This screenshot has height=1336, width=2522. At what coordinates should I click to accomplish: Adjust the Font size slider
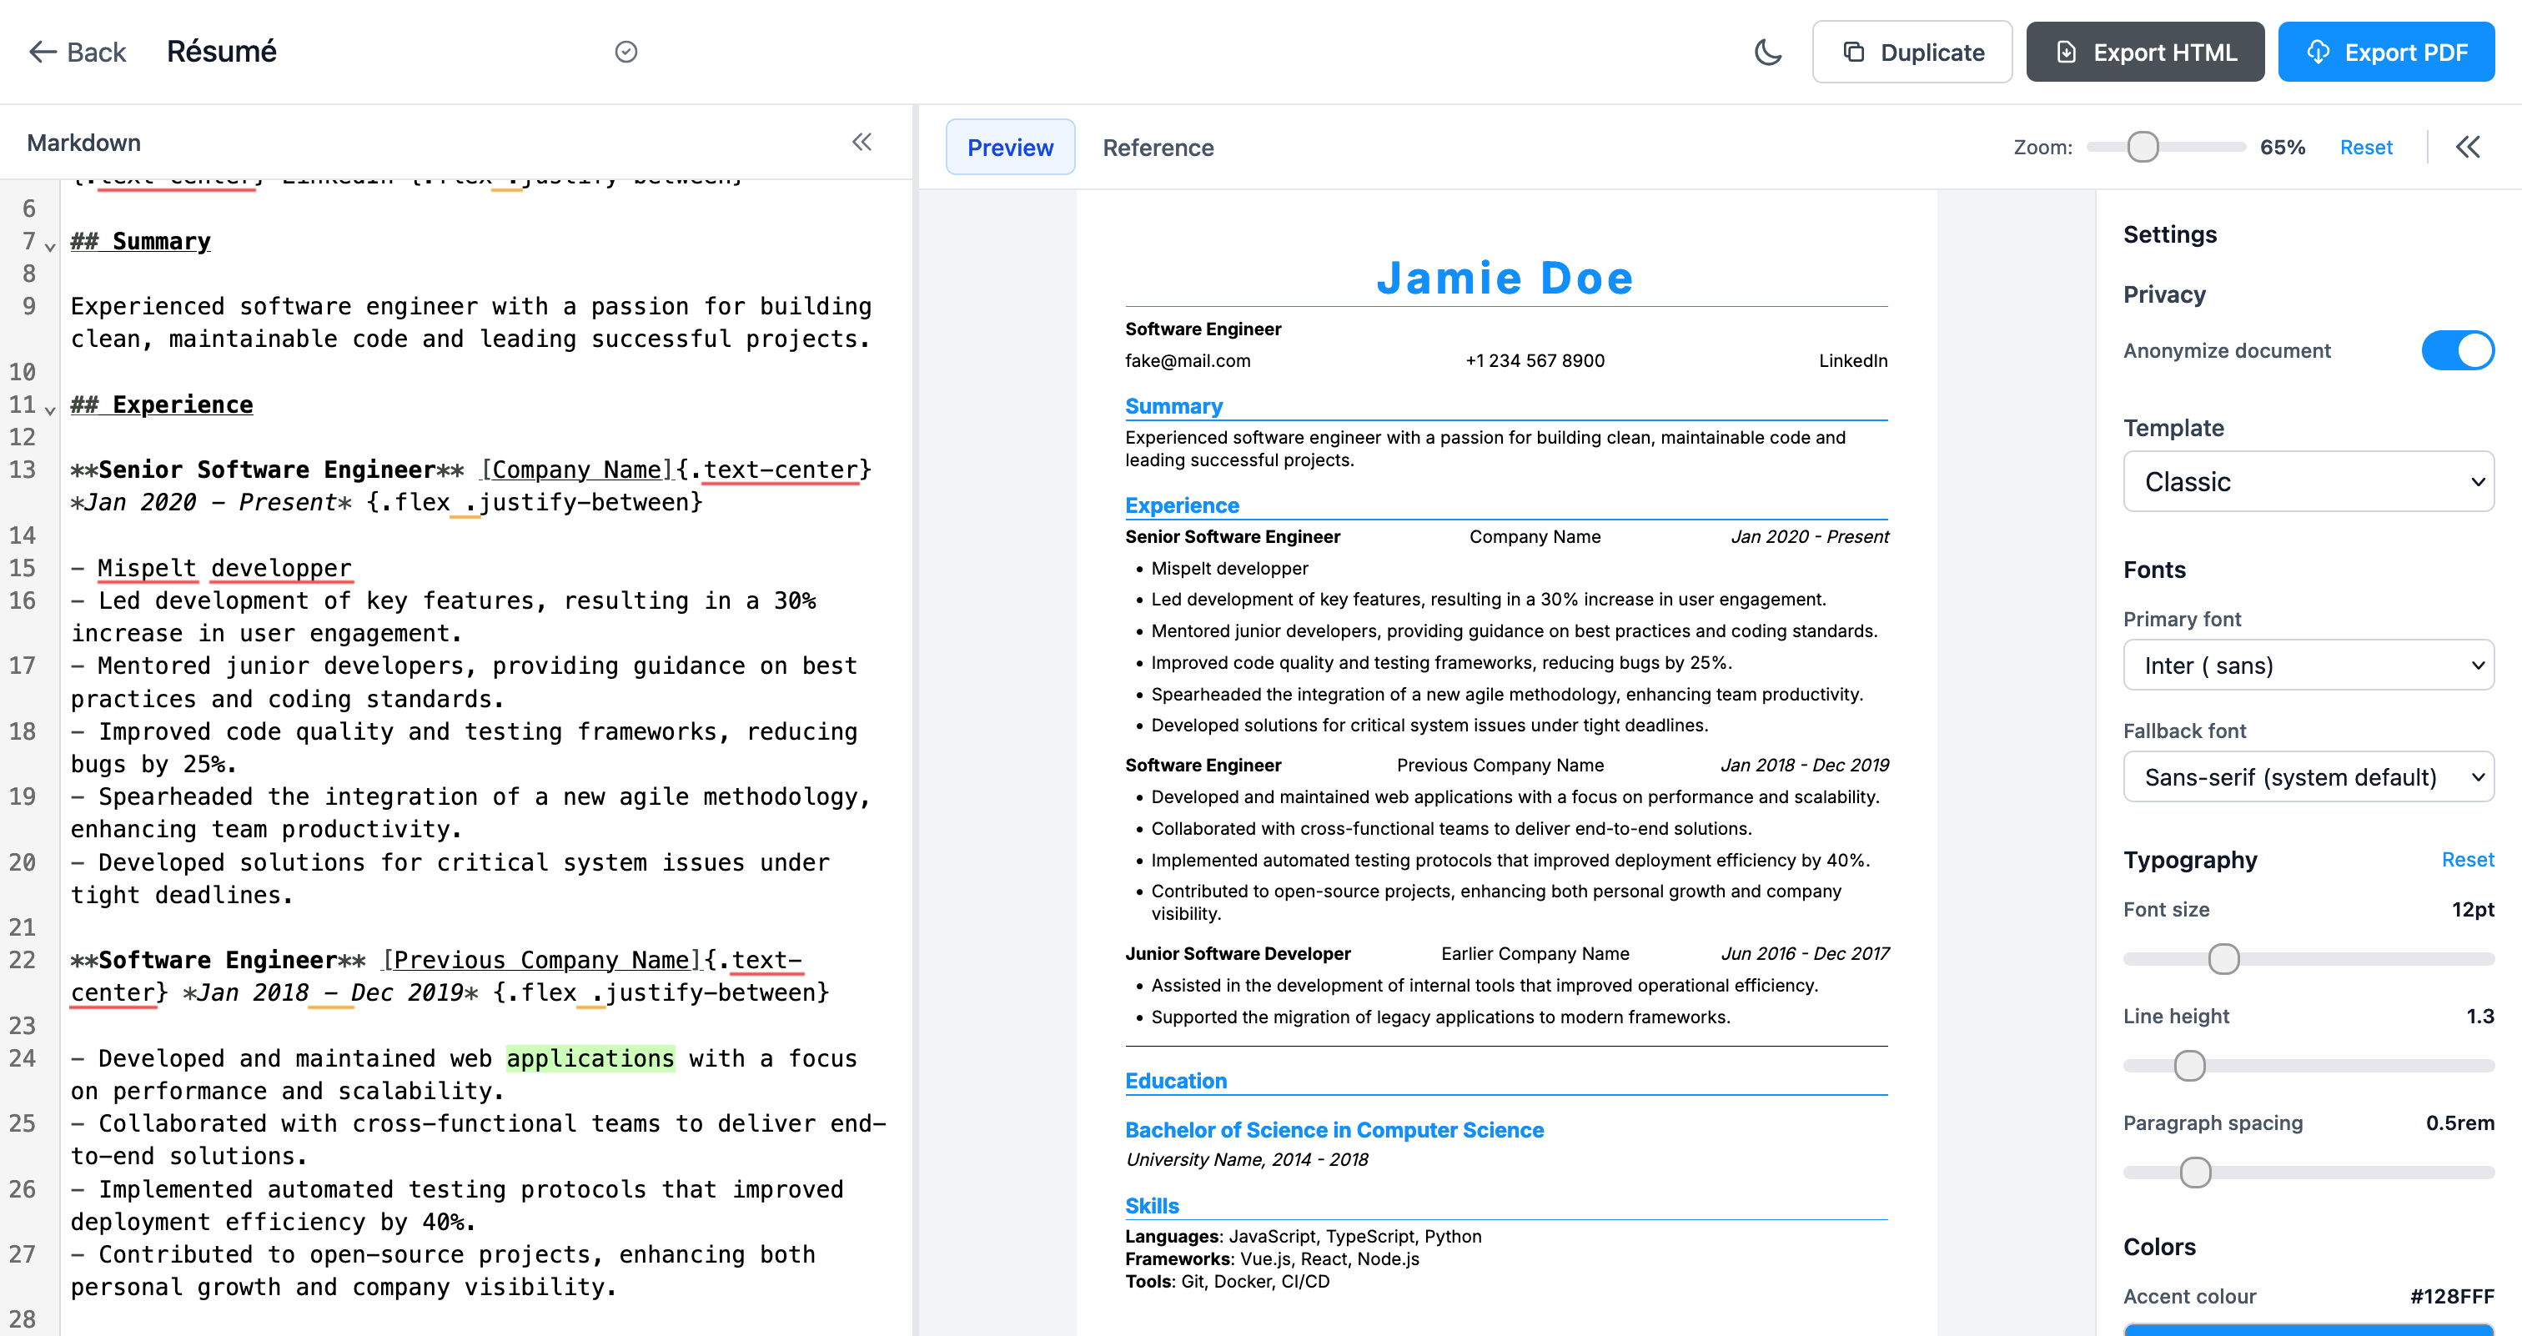2223,958
